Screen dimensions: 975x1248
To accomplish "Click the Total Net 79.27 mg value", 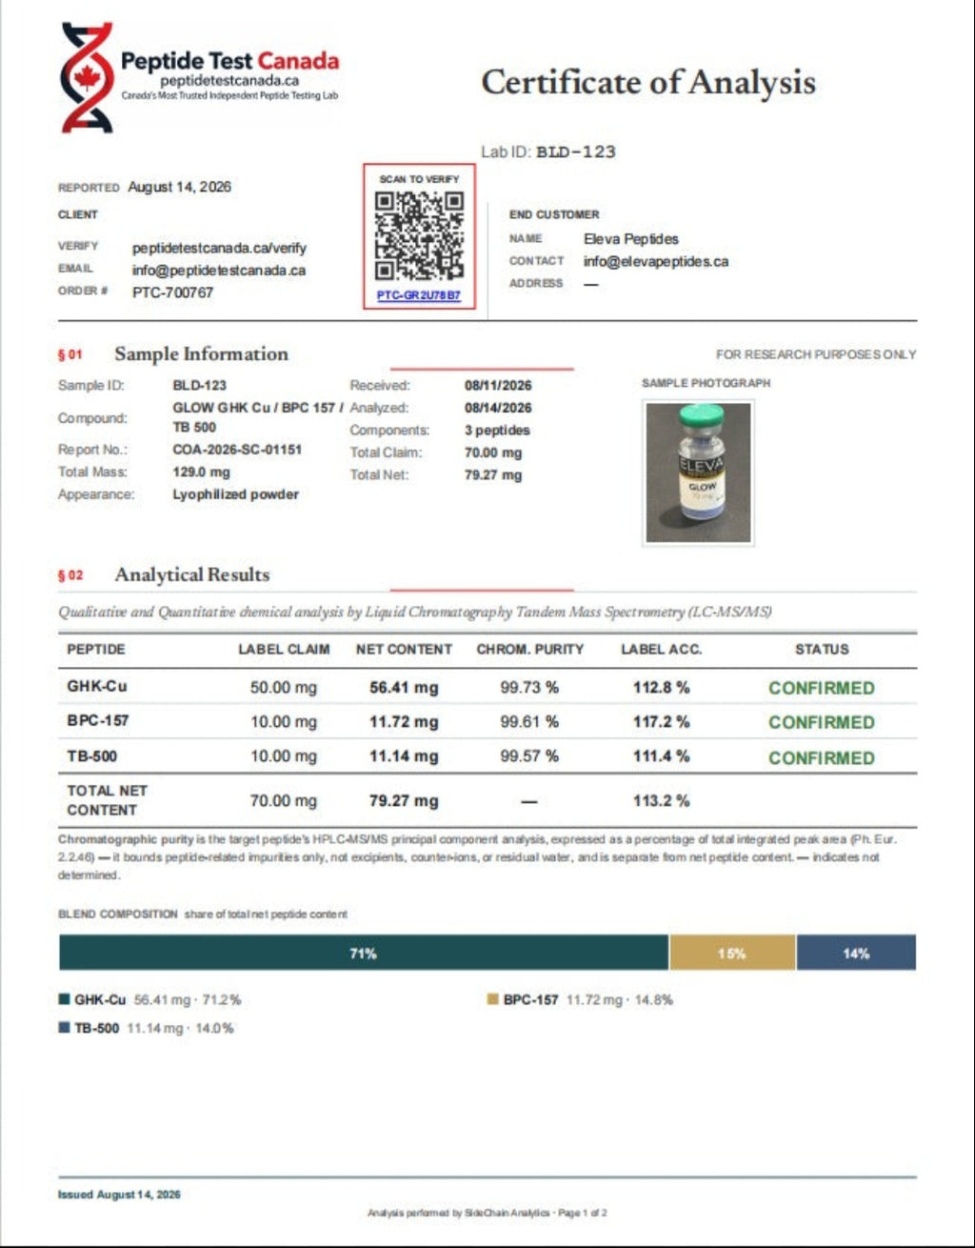I will 493,475.
